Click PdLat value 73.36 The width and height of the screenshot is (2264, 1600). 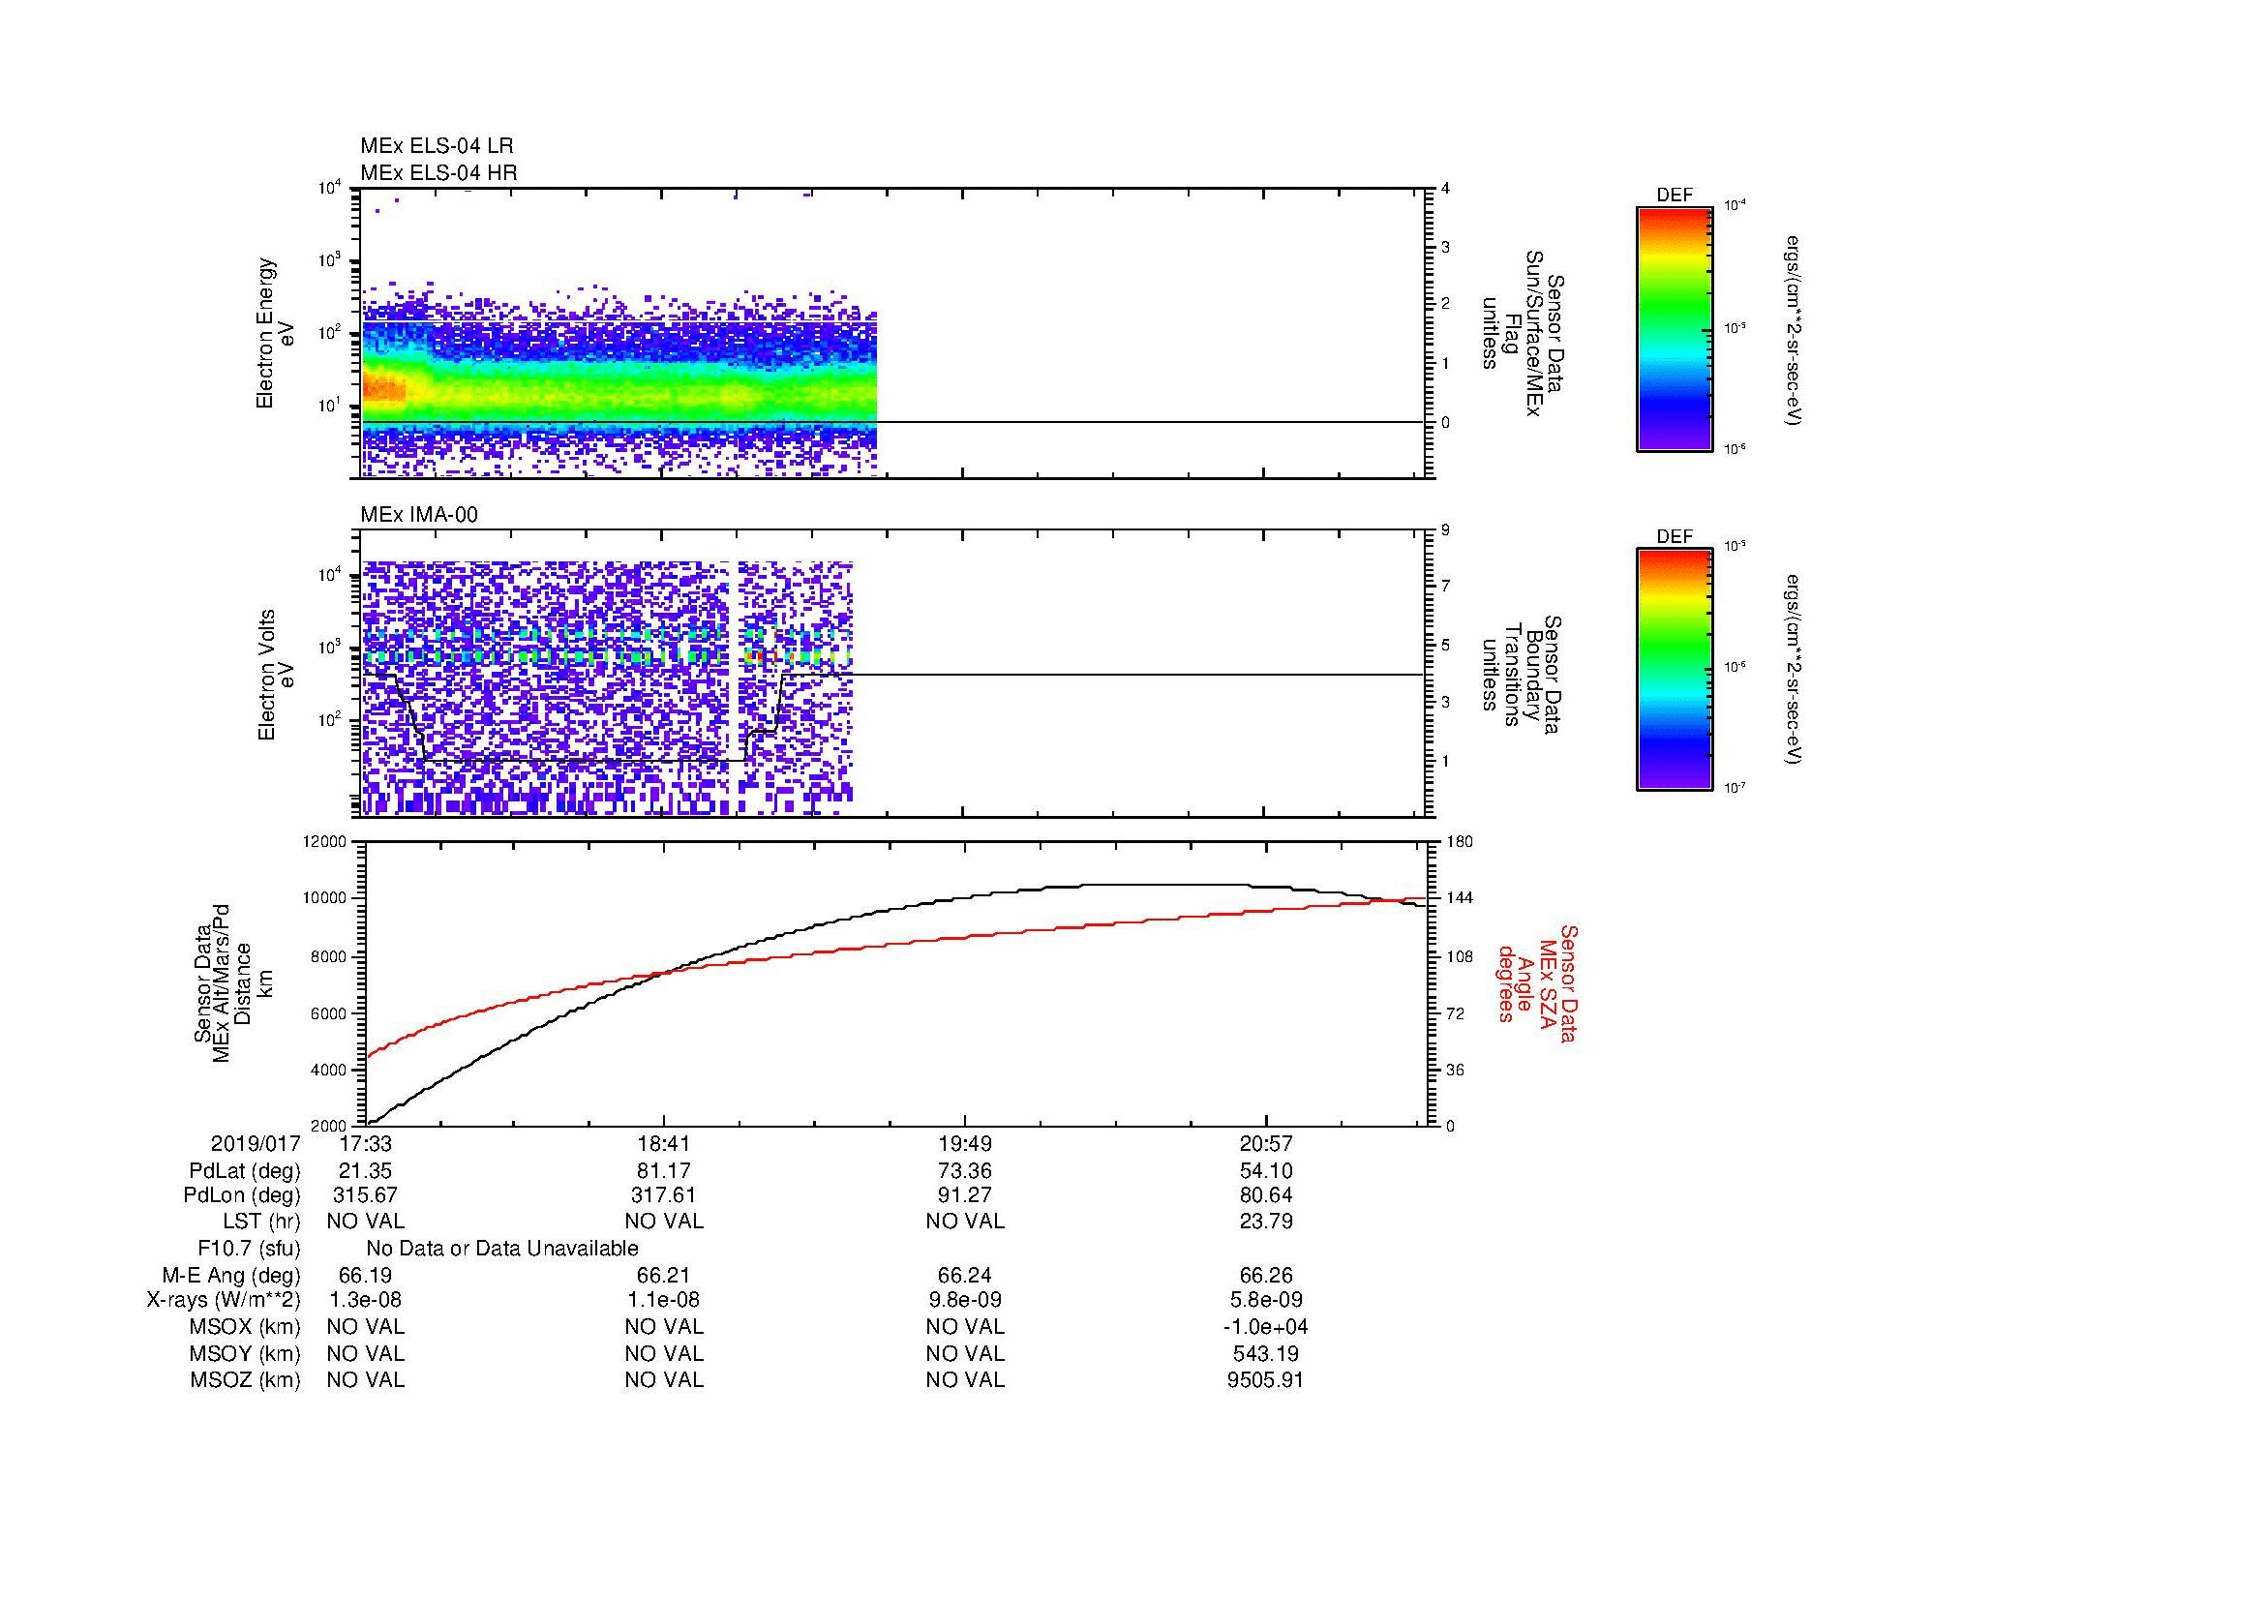pyautogui.click(x=965, y=1171)
